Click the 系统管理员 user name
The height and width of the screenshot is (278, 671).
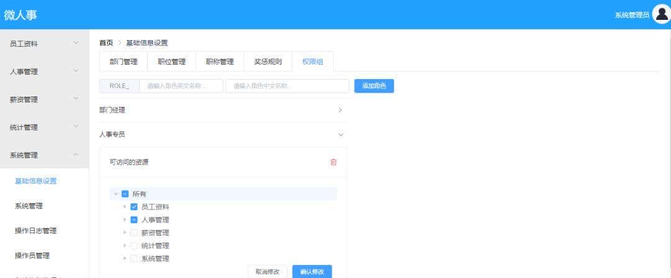632,15
